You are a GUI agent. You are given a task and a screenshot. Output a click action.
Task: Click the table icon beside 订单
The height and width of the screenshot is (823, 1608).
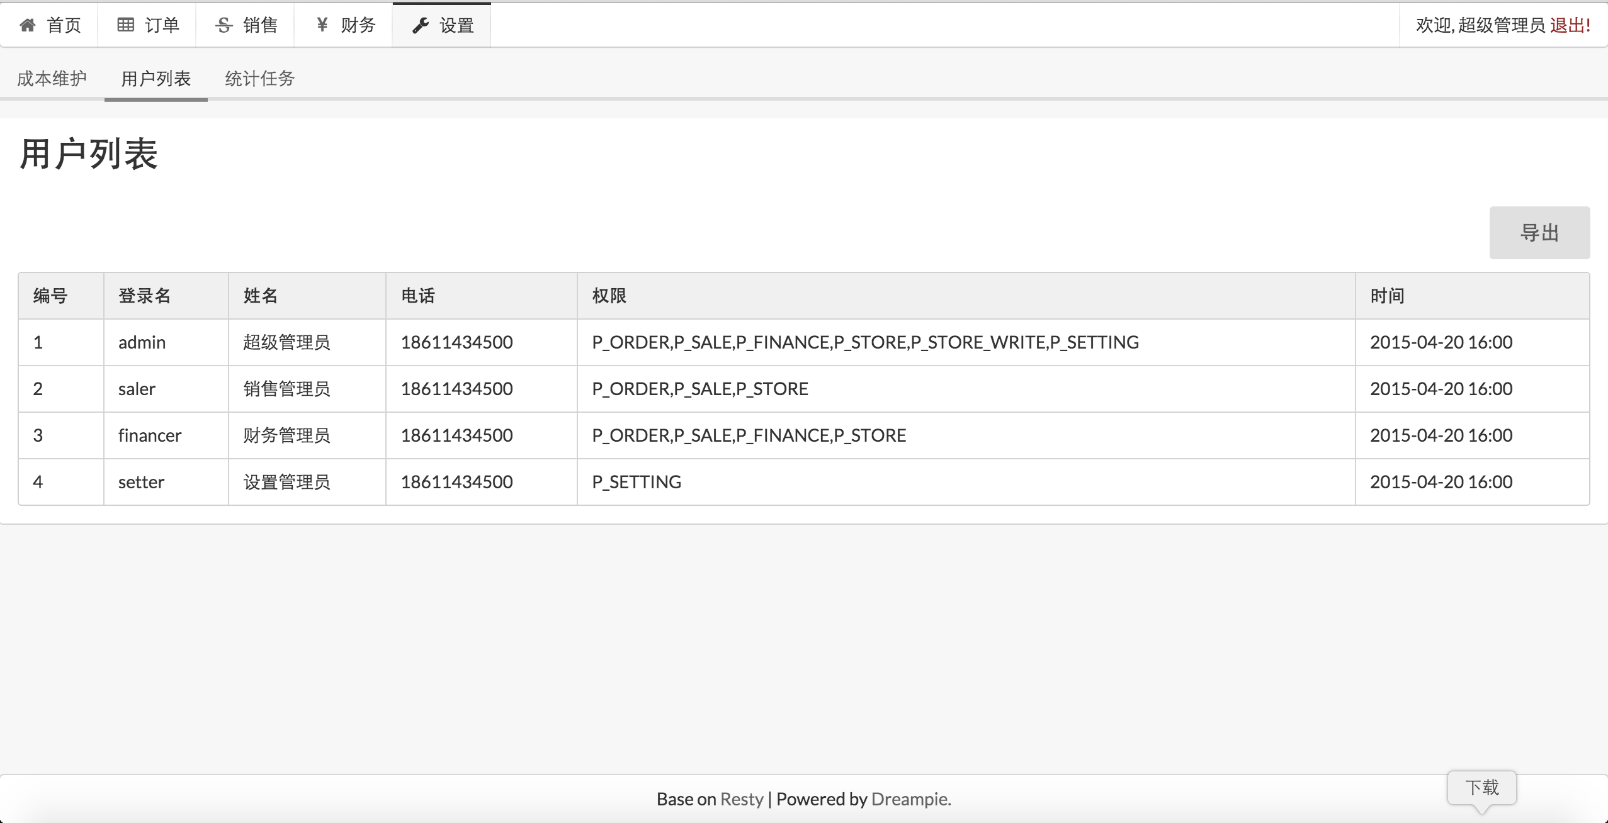coord(126,25)
